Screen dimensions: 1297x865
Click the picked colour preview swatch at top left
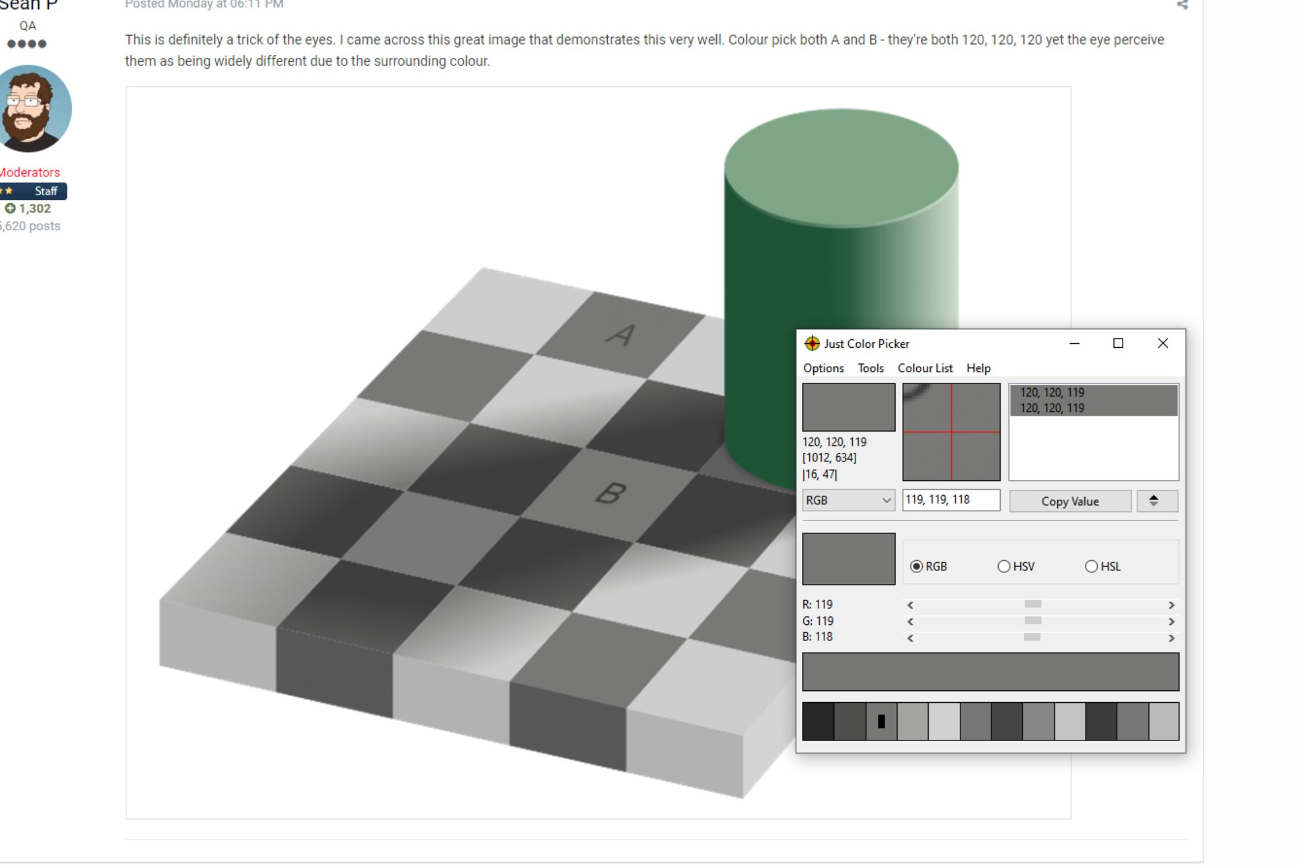tap(849, 407)
